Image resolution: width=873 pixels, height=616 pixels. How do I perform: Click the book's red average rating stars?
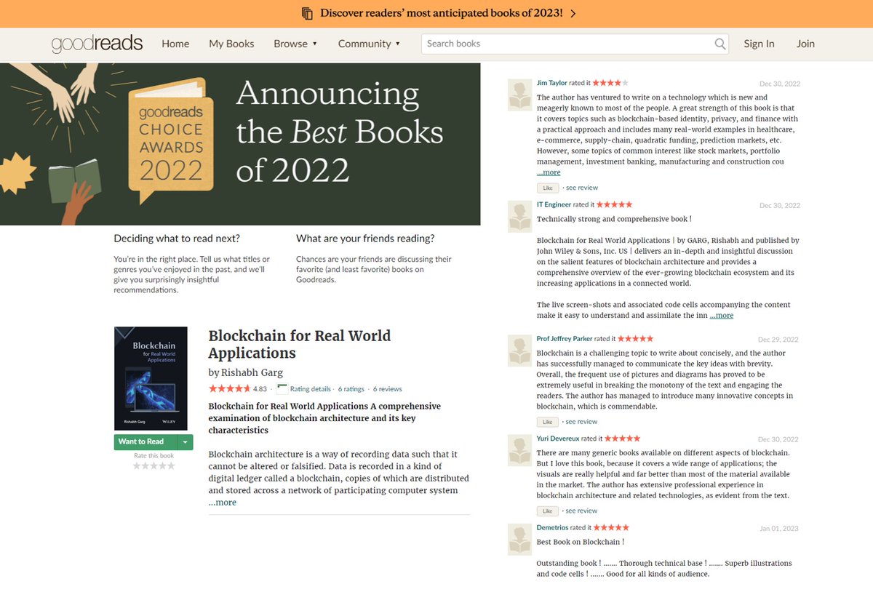[x=229, y=388]
